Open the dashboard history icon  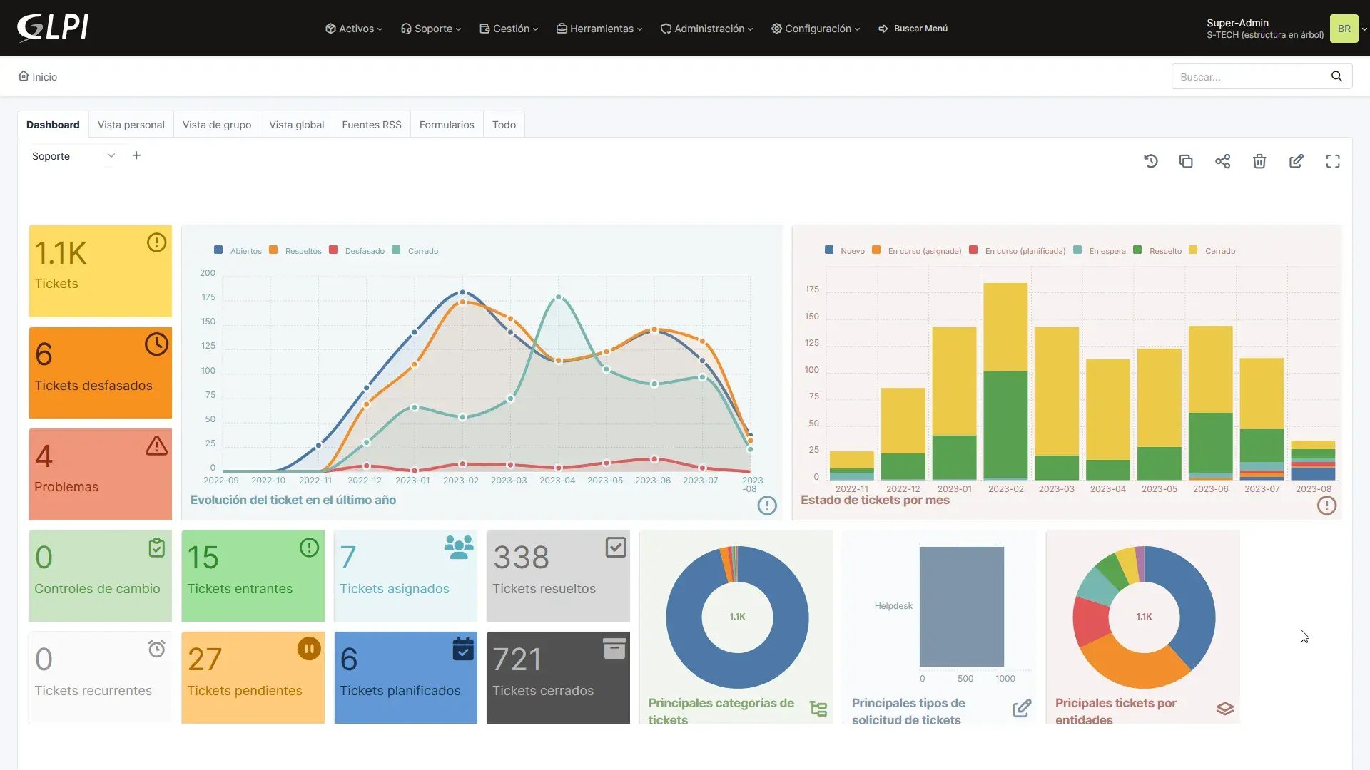click(1150, 161)
